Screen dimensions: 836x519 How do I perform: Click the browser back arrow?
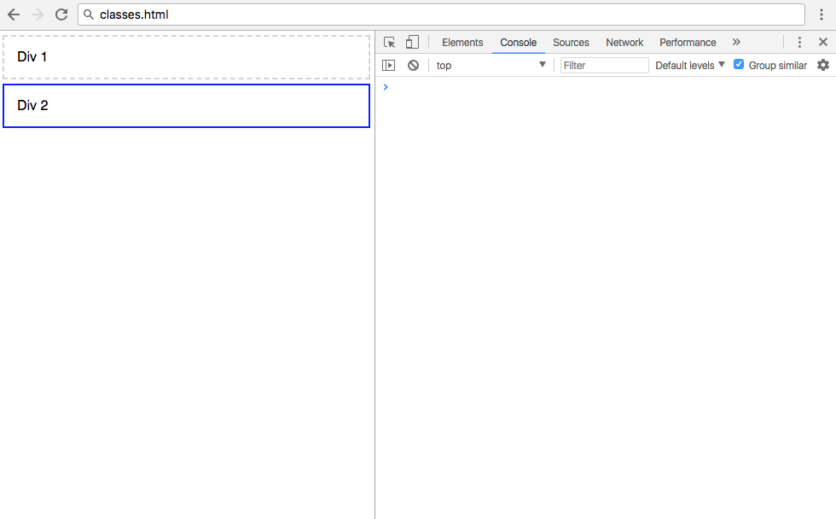[14, 15]
